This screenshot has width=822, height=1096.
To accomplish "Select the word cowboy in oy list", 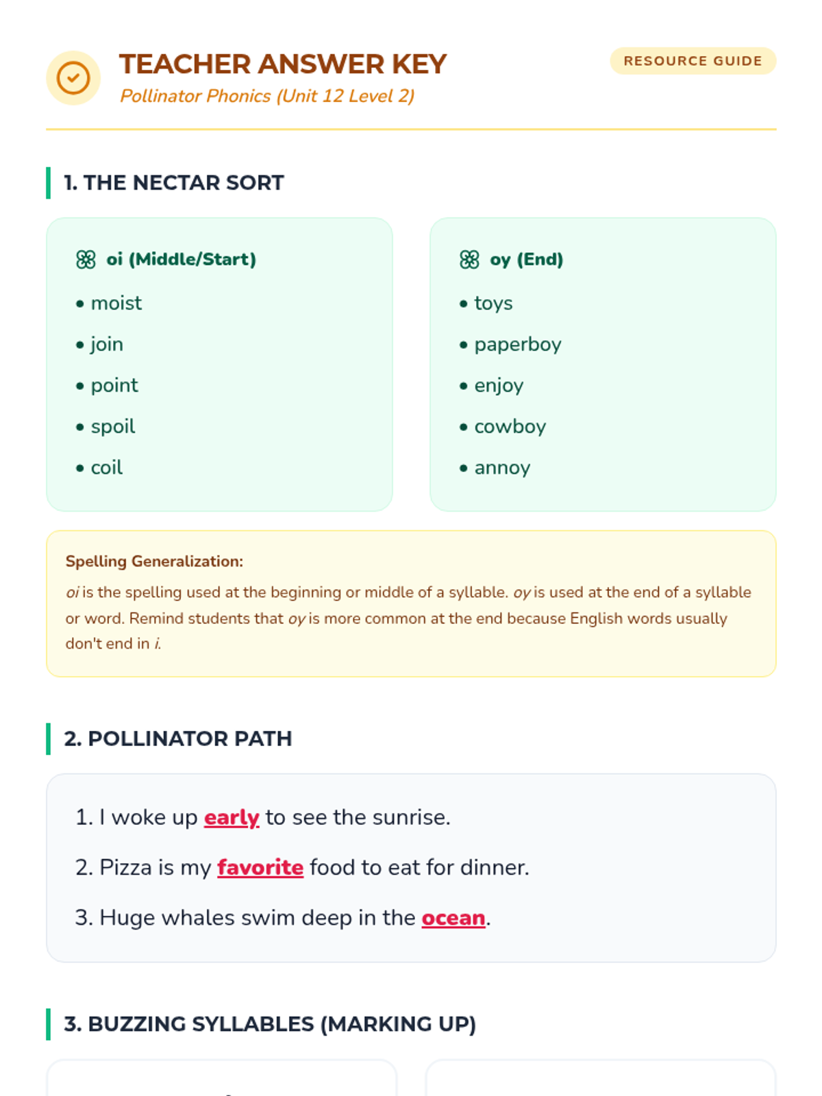I will coord(510,427).
